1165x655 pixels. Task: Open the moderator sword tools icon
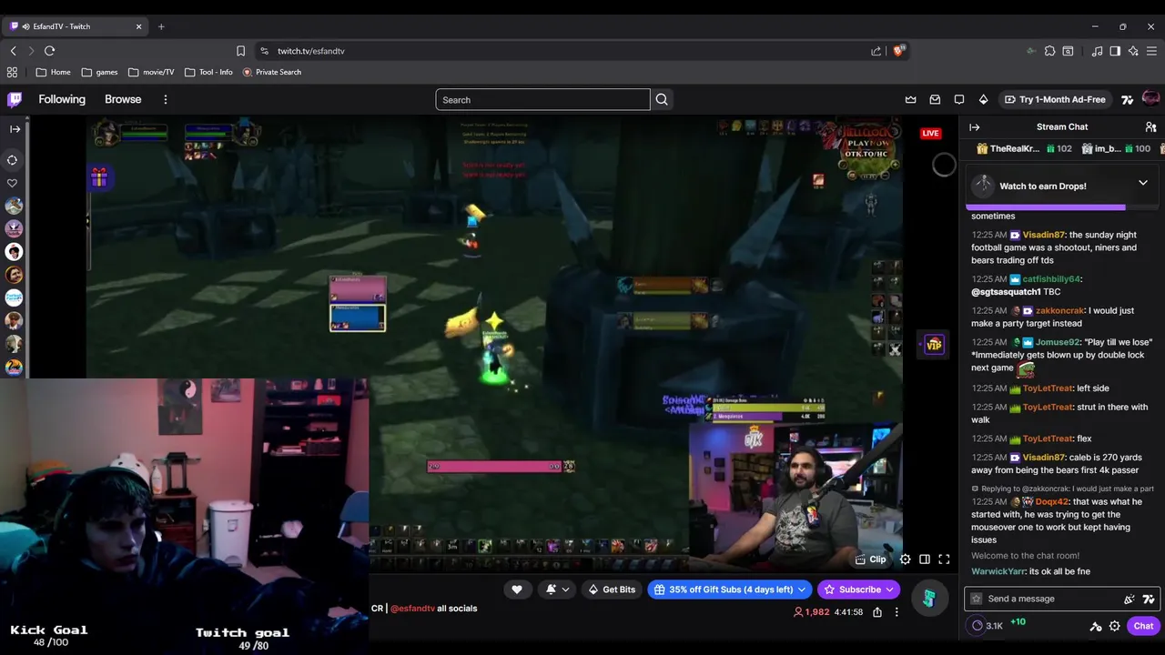click(x=1096, y=626)
